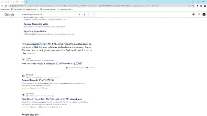Open ZDNET screen record article
This screenshot has height=116, width=207.
[52, 63]
